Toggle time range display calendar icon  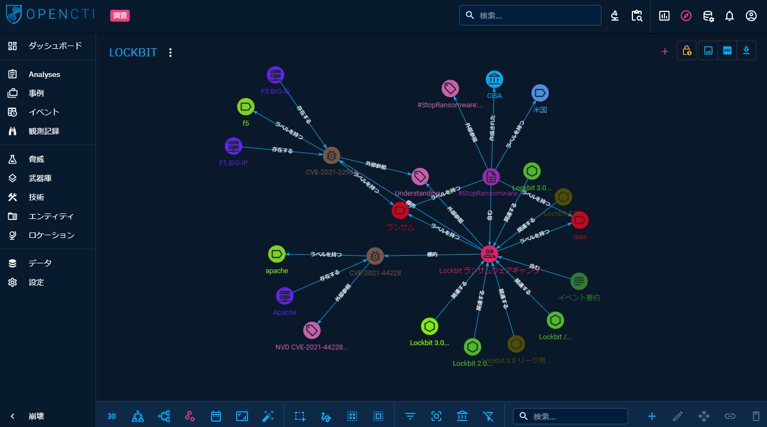pos(216,416)
